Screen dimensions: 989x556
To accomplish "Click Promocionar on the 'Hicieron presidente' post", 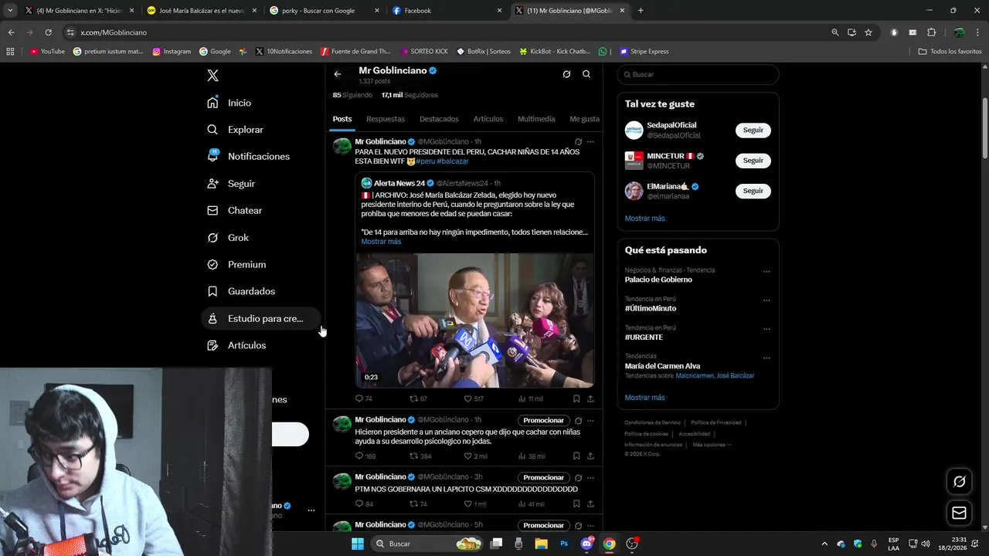I will point(543,421).
